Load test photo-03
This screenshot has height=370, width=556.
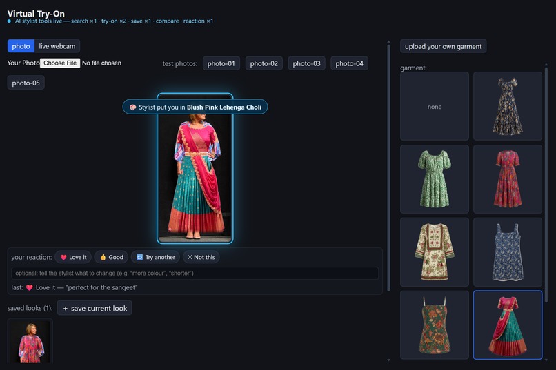(306, 63)
